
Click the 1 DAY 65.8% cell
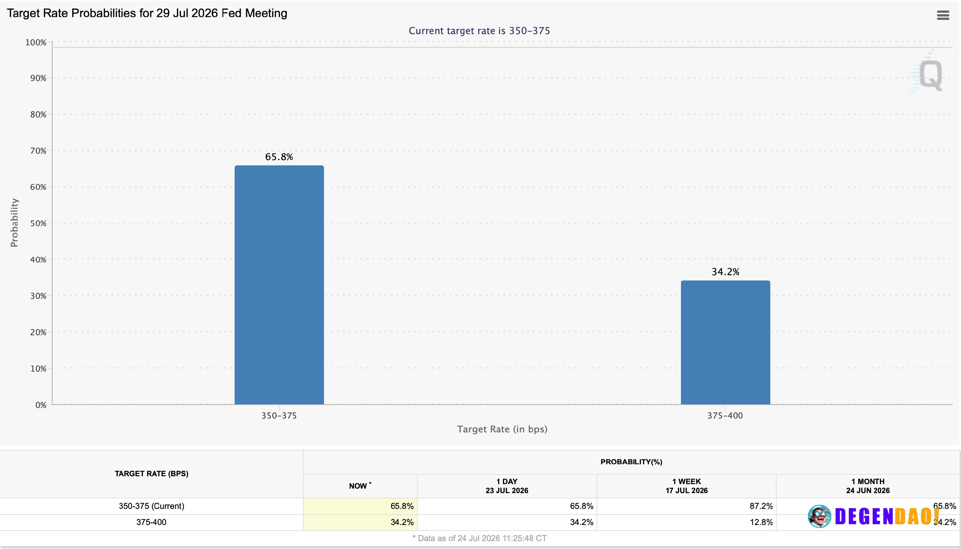[507, 506]
